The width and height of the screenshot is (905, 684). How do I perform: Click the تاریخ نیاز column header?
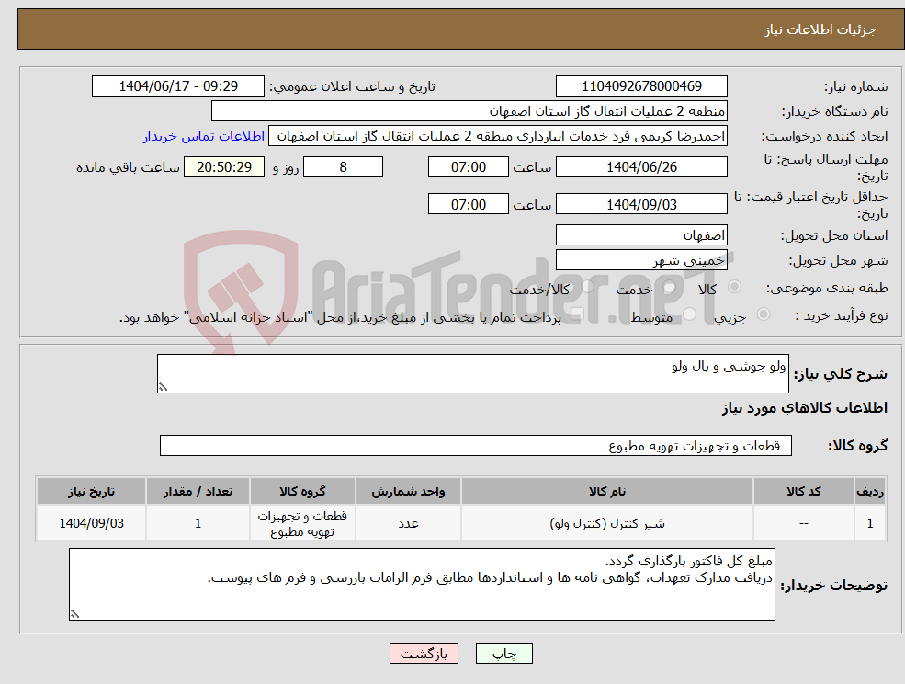tap(90, 491)
